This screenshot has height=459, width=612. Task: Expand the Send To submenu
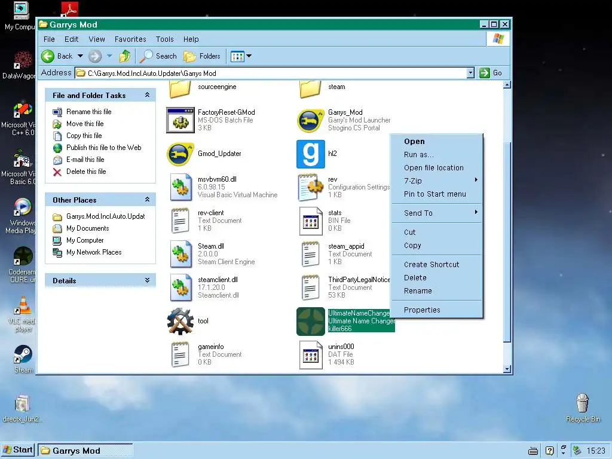point(437,213)
